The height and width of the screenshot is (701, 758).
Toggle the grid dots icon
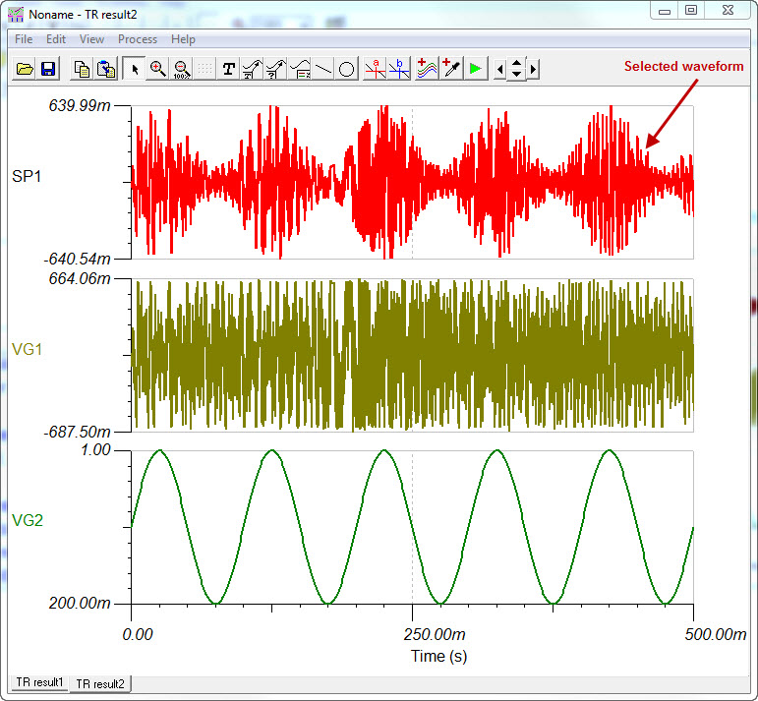click(x=204, y=69)
